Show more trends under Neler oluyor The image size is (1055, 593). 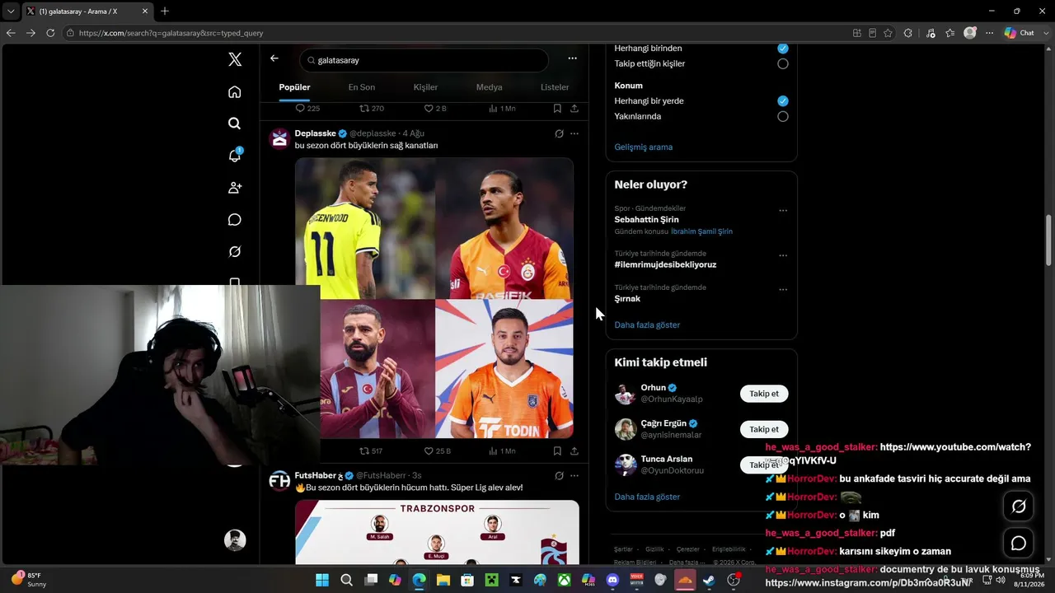647,325
